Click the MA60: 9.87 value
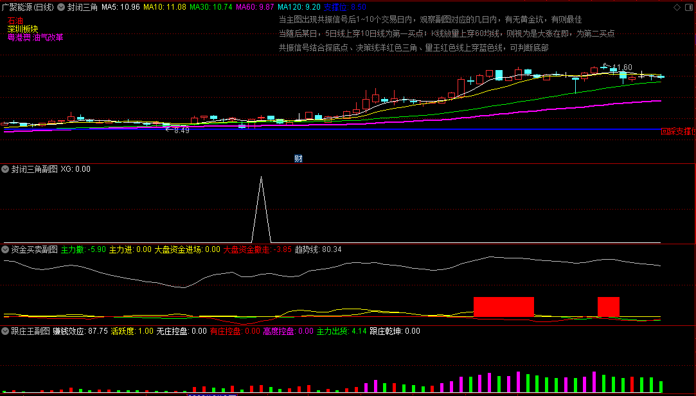 (x=254, y=8)
